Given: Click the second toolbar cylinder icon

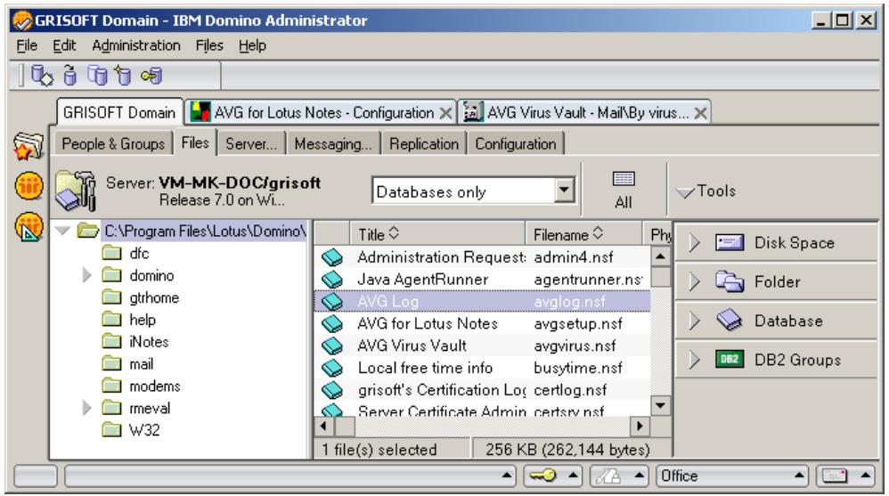Looking at the screenshot, I should point(69,75).
